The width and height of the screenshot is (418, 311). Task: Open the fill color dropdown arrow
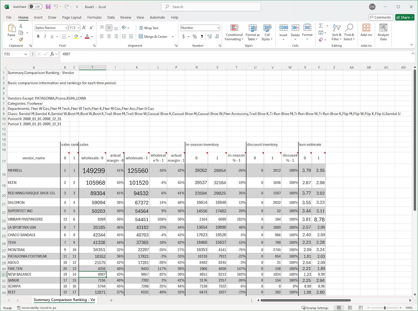[x=81, y=36]
